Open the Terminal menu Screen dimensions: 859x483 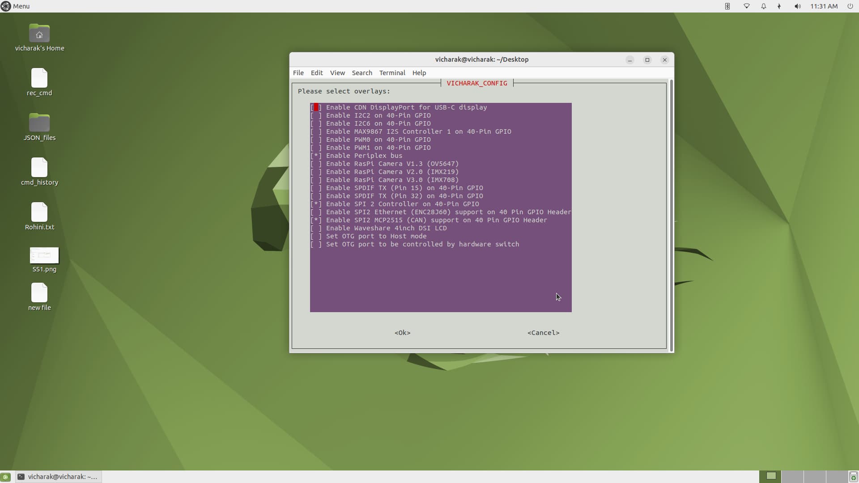(392, 73)
